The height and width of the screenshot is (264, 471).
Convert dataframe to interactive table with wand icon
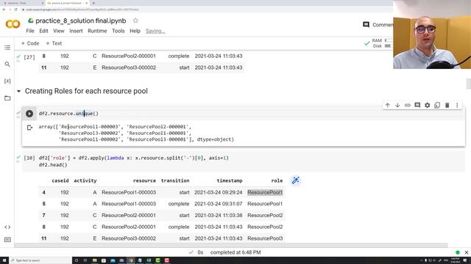pyautogui.click(x=295, y=180)
